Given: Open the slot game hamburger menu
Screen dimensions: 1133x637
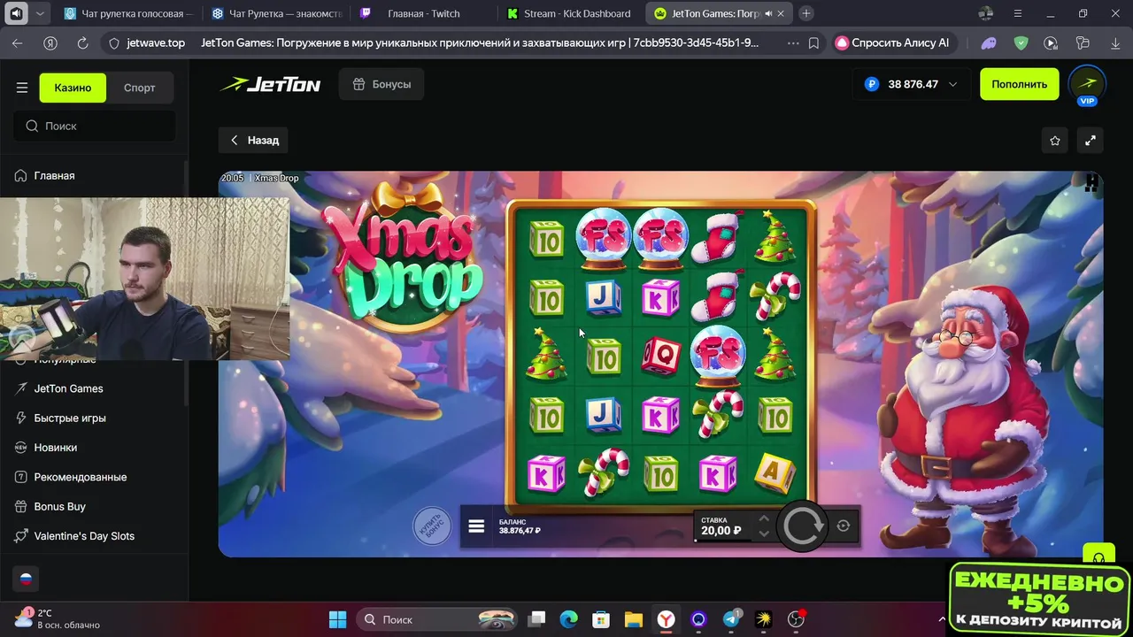Looking at the screenshot, I should pyautogui.click(x=476, y=526).
